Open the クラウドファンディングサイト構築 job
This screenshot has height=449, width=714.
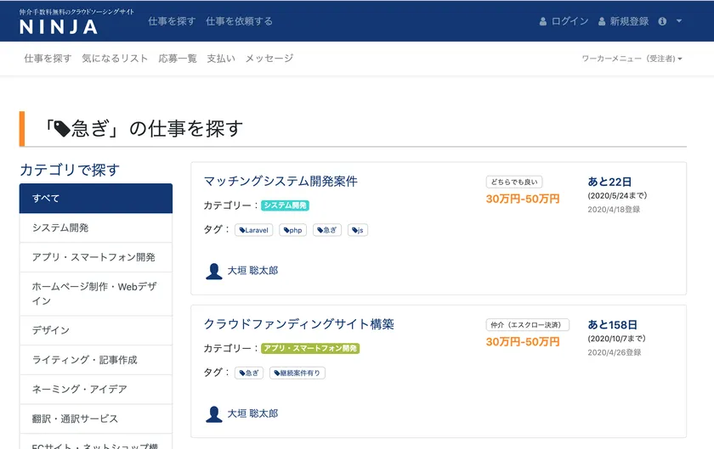tap(298, 324)
